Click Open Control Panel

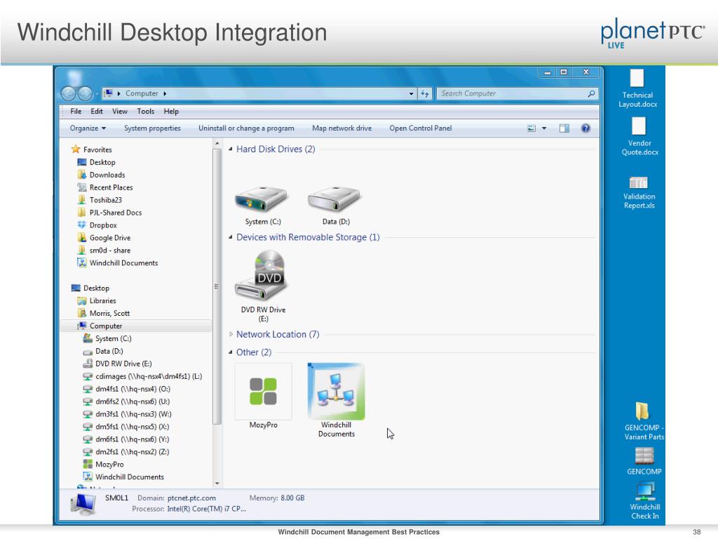421,128
